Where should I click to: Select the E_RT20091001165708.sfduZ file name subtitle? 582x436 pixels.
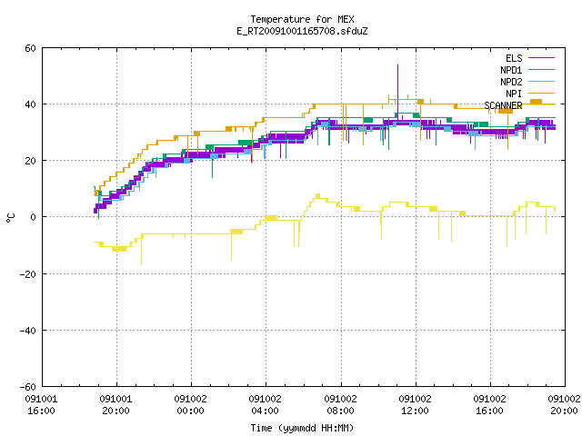pyautogui.click(x=302, y=31)
